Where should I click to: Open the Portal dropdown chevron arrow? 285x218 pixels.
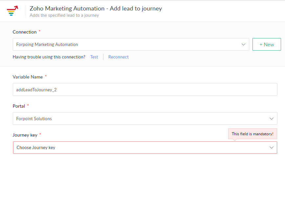(272, 119)
